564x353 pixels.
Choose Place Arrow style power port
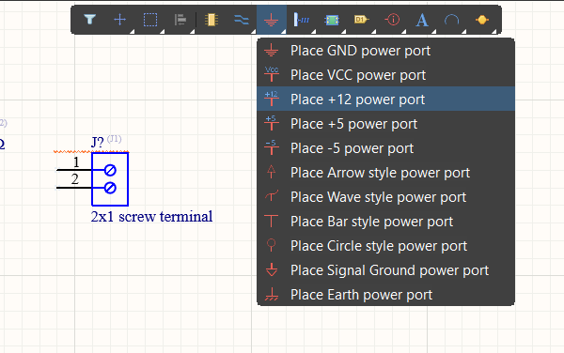pyautogui.click(x=385, y=173)
